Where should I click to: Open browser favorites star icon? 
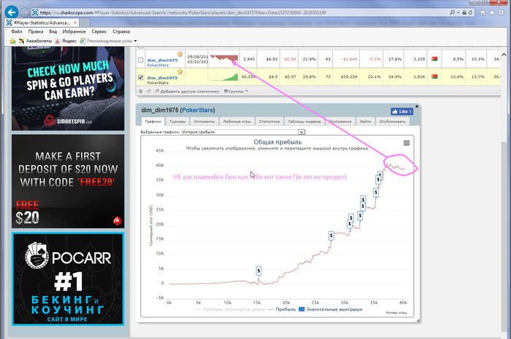[492, 12]
